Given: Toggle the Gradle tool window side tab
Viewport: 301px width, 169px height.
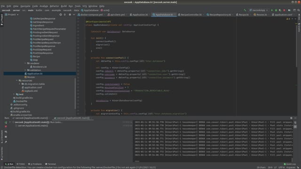Looking at the screenshot, I should click(x=299, y=28).
